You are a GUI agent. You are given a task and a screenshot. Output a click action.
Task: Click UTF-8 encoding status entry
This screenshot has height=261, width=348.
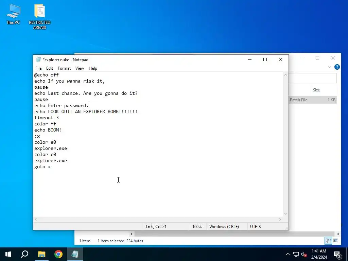(x=256, y=227)
